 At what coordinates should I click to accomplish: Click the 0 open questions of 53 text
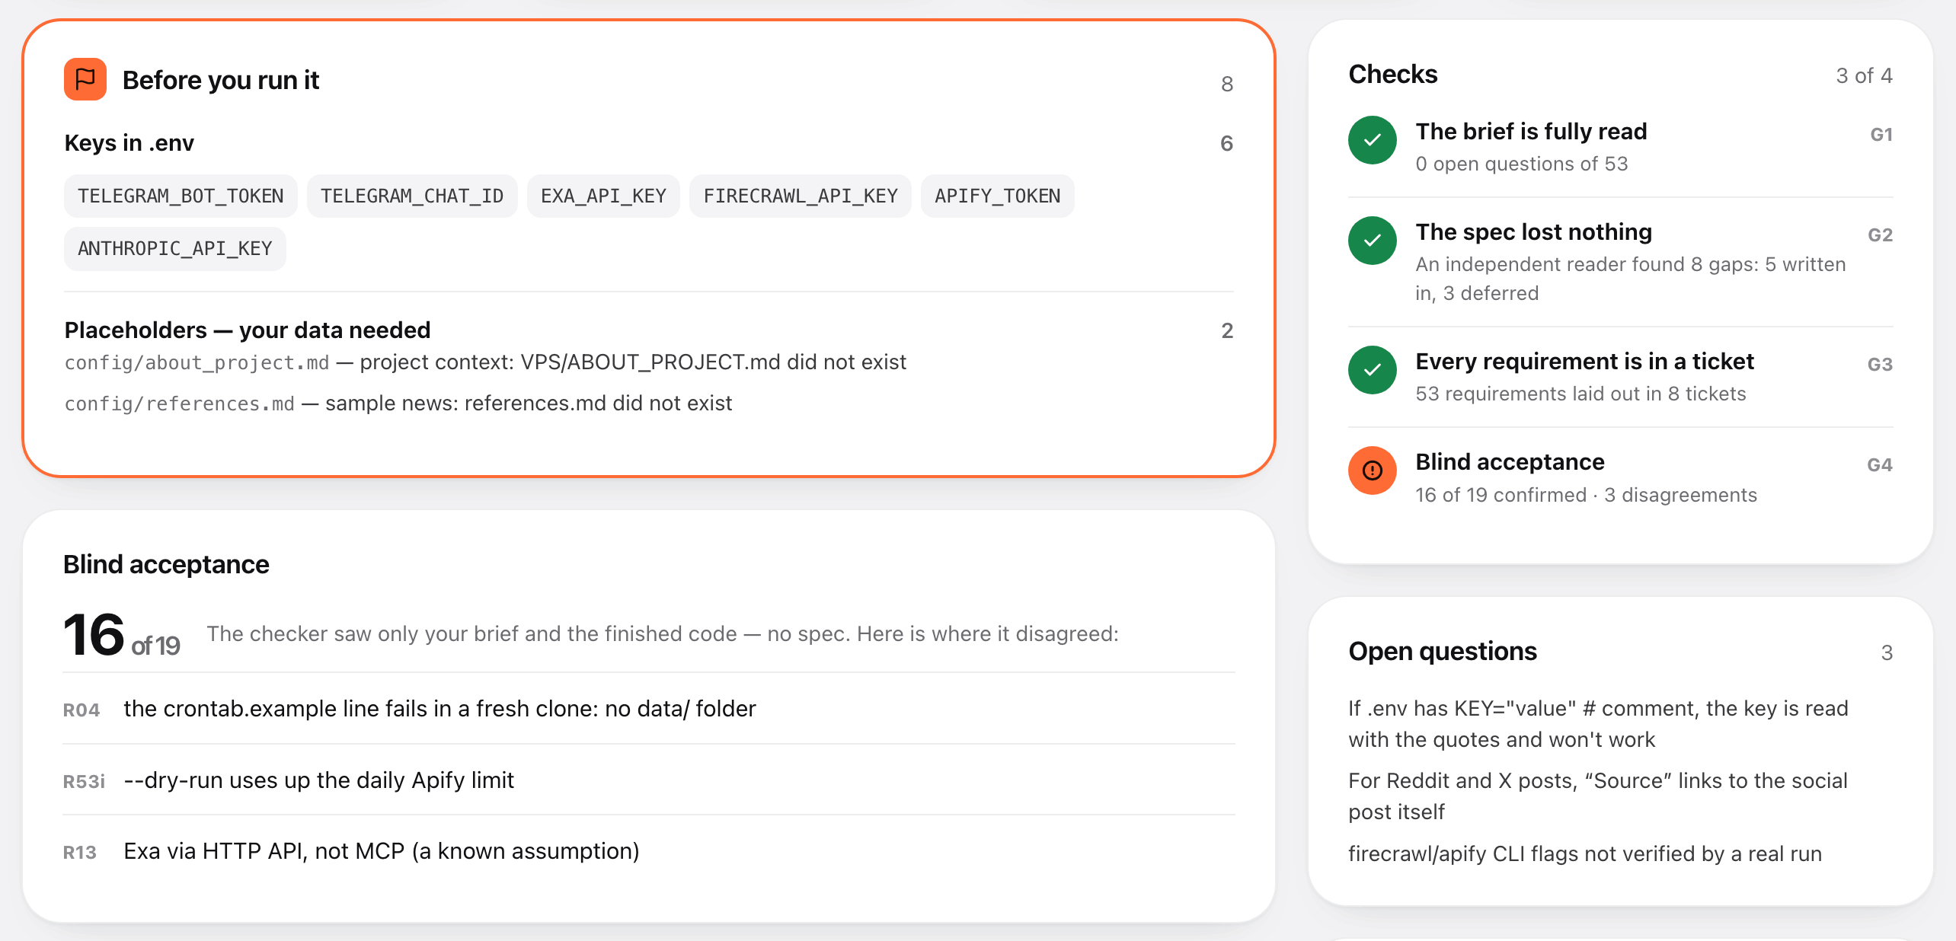[1521, 164]
